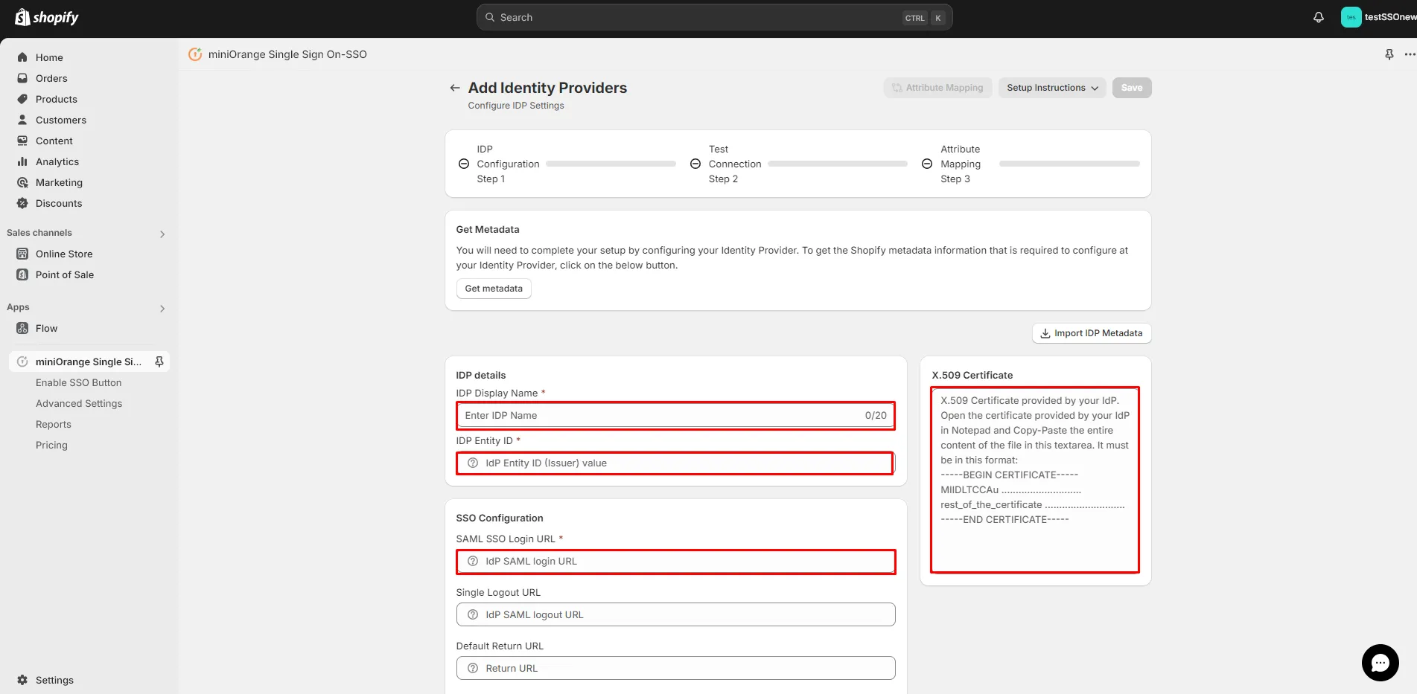Click the Enter IDP Name field
1417x694 pixels.
(x=675, y=416)
